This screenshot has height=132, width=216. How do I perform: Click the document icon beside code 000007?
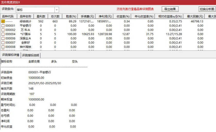(x=3, y=43)
